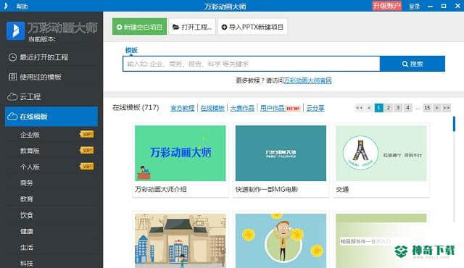The image size is (464, 268).
Task: Choose the 科技 category
Action: [27, 263]
